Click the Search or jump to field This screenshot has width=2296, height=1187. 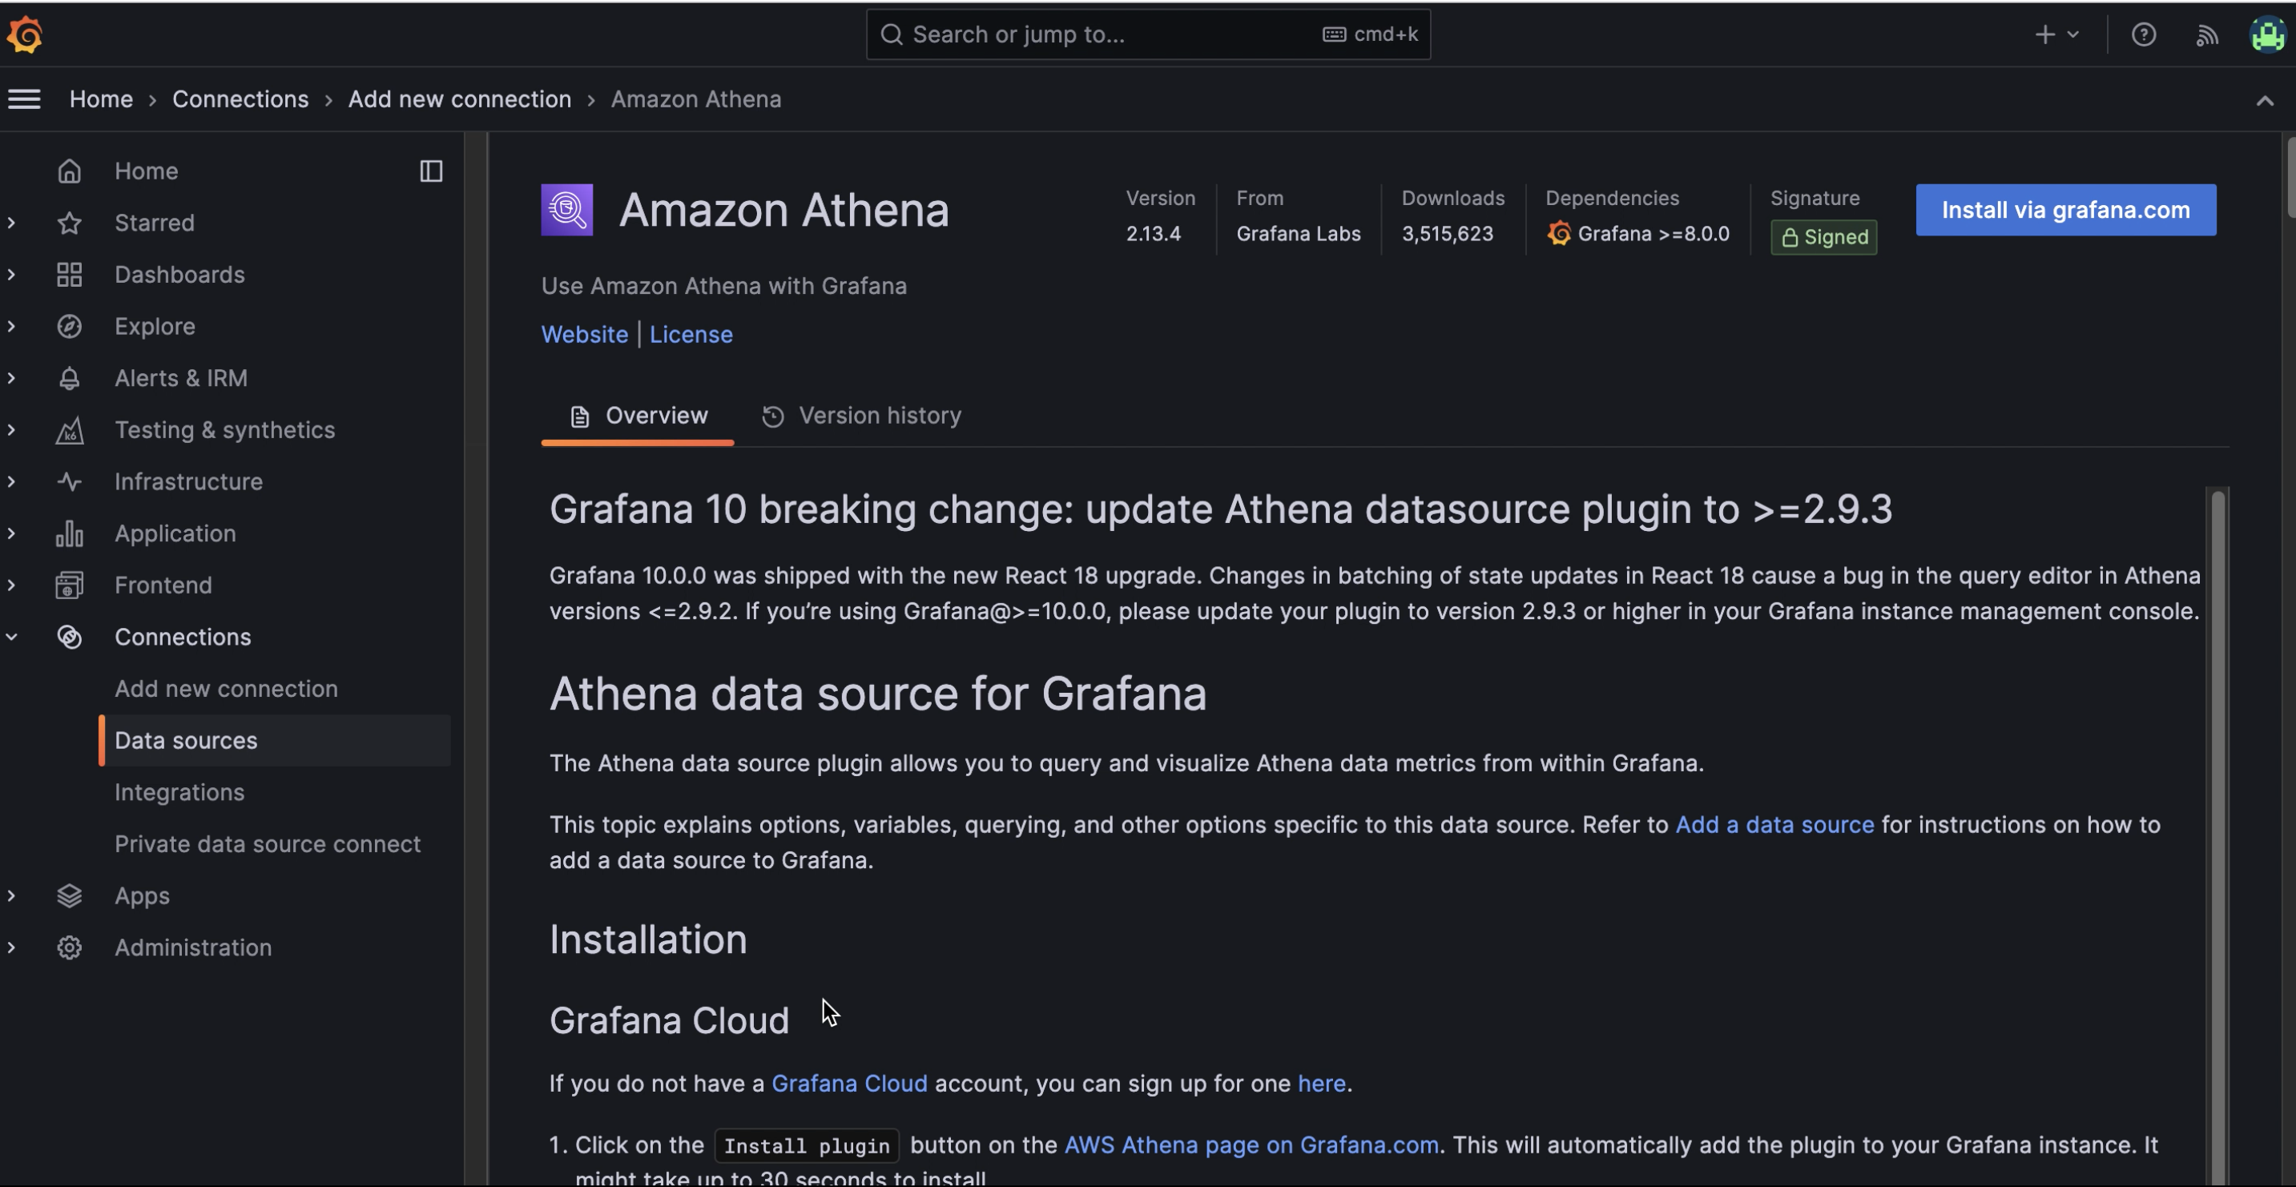coord(1148,34)
